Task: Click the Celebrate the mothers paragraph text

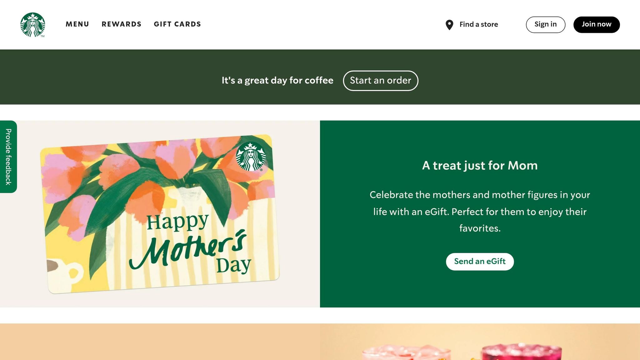Action: tap(480, 212)
